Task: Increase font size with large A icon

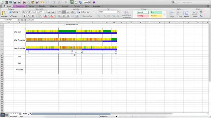Action: click(x=49, y=12)
